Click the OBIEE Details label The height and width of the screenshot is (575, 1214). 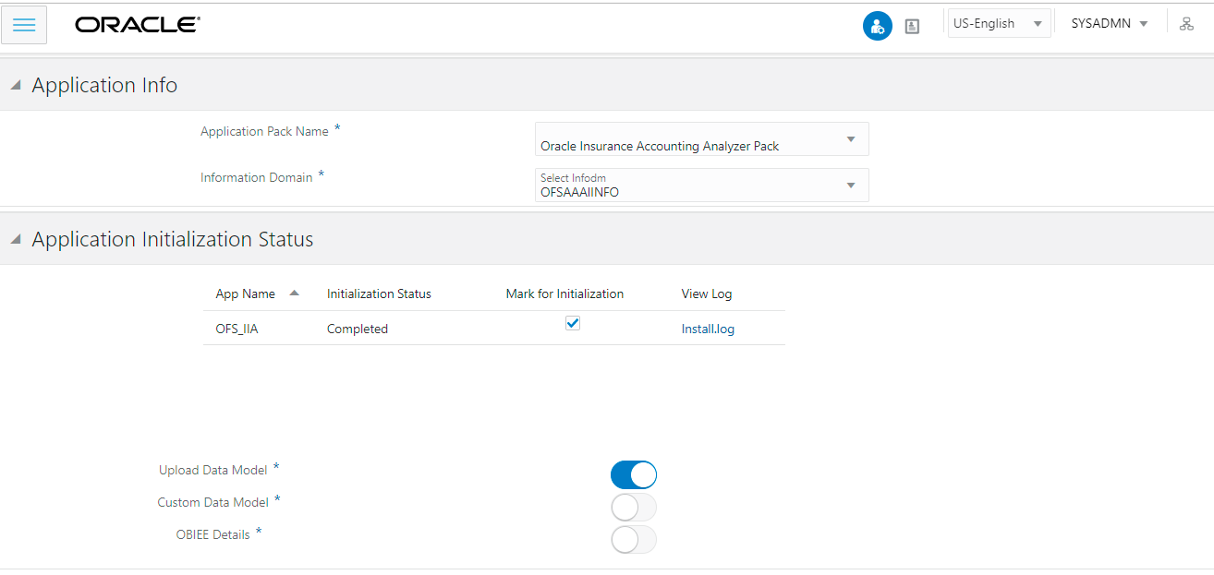212,534
